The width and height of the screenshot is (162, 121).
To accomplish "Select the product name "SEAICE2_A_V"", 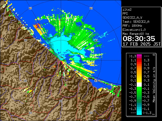I will coord(132,18).
